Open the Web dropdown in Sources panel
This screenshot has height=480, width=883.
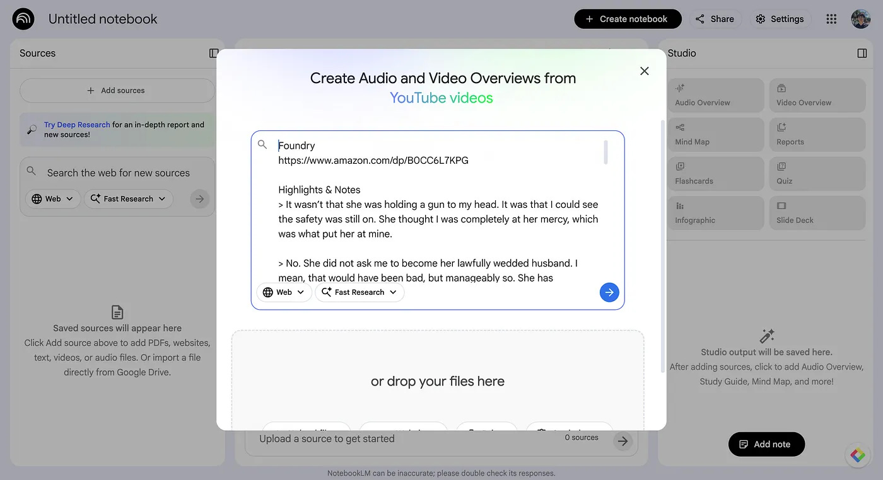[53, 199]
